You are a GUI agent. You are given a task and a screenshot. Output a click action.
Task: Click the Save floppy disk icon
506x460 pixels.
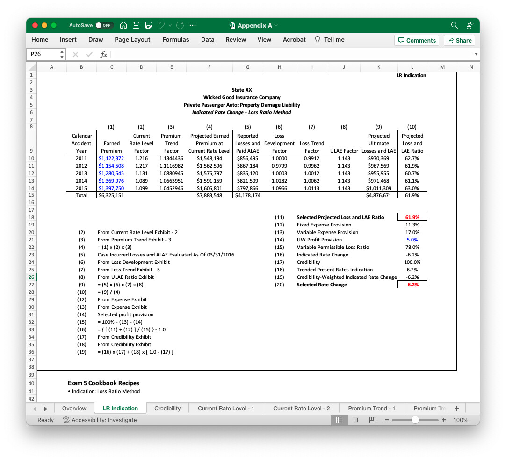(136, 25)
